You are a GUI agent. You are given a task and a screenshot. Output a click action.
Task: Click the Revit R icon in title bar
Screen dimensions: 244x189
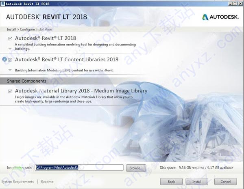click(x=3, y=3)
